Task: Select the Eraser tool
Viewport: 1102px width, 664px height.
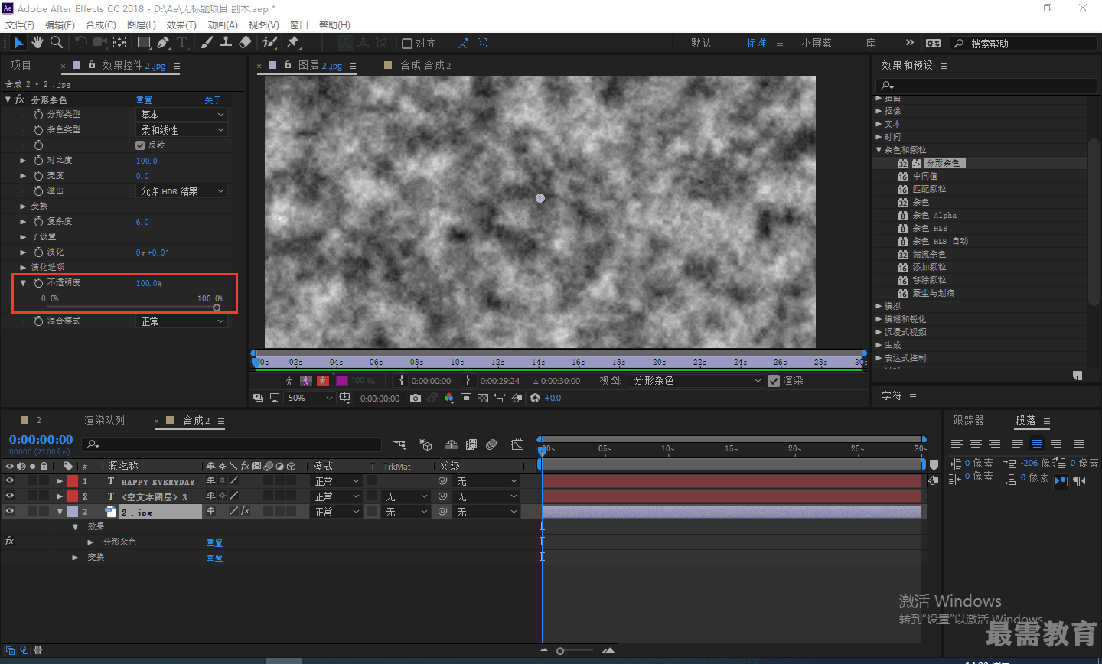Action: [x=245, y=43]
